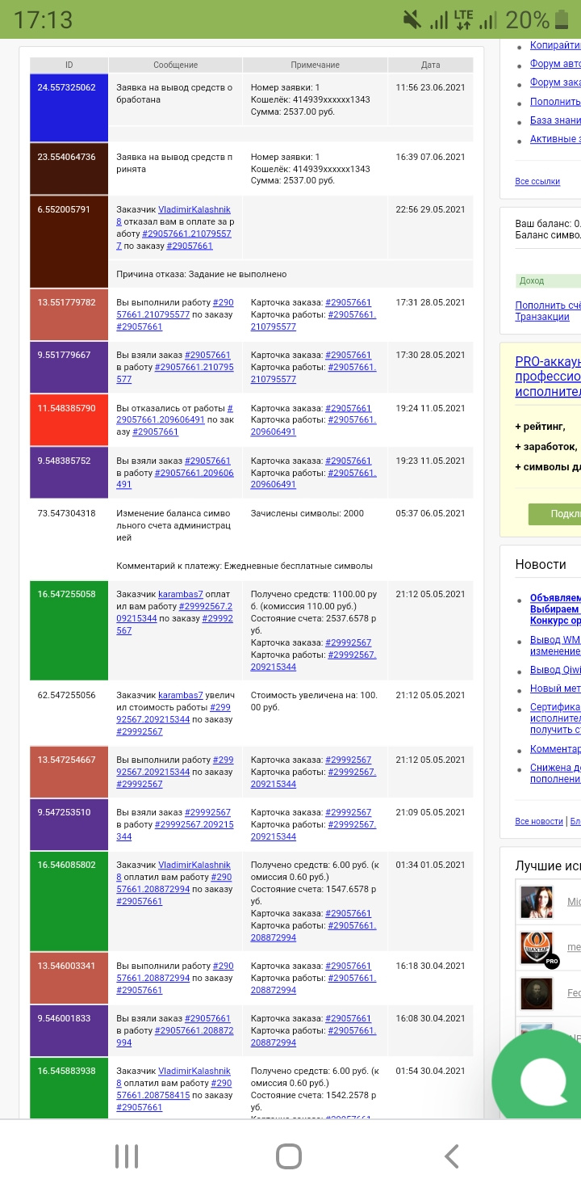Open order card #29057661 in row 9.546001833
Viewport: 581px width, 1196px height.
tap(348, 1018)
